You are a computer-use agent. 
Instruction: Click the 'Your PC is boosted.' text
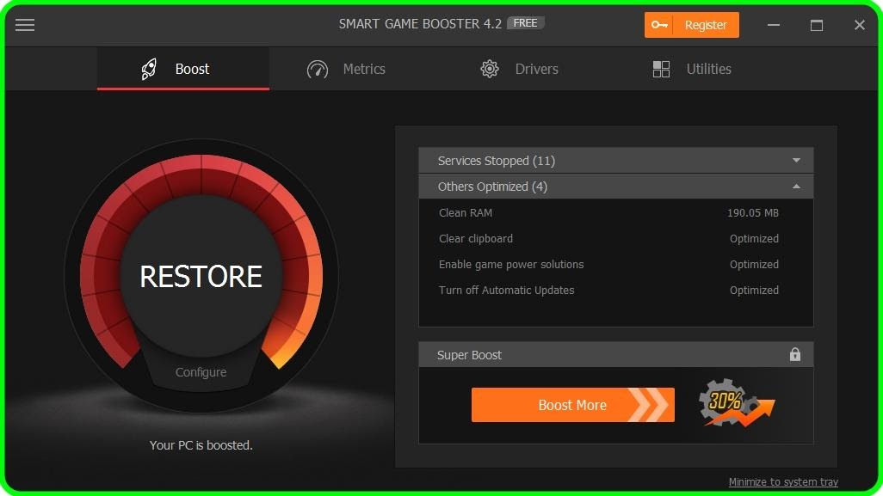(201, 444)
